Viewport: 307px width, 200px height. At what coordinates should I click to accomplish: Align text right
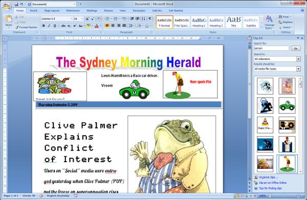[x=119, y=26]
